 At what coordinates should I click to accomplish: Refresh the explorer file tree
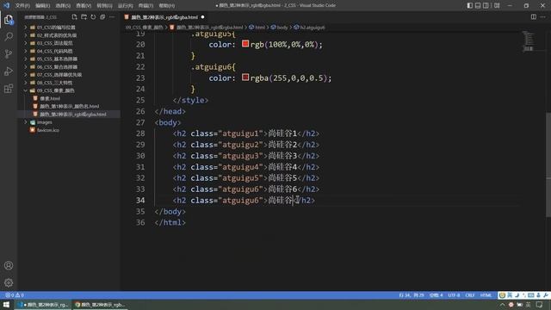point(93,17)
